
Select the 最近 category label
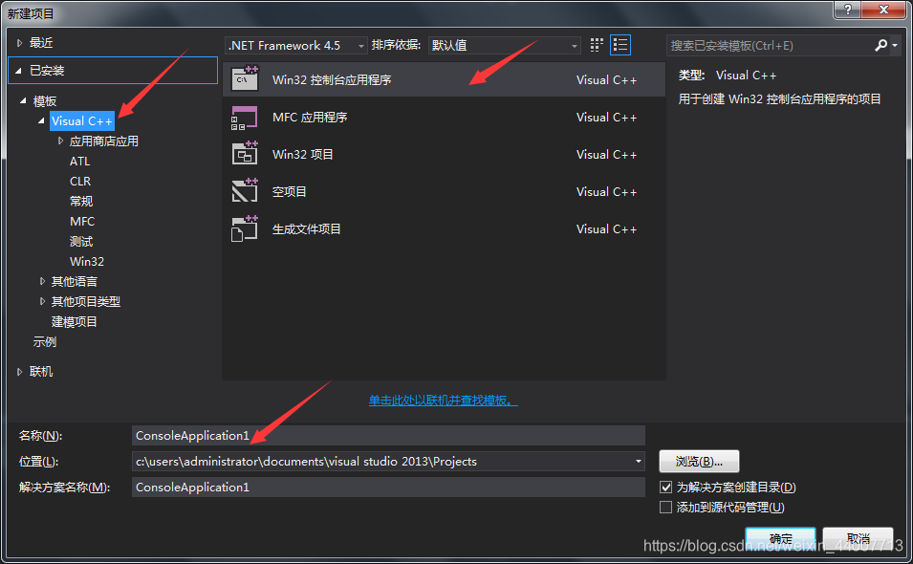[x=41, y=43]
